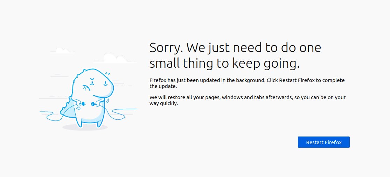Click the surprise marks above the dinosaur's head
This screenshot has height=177, width=390.
point(107,74)
